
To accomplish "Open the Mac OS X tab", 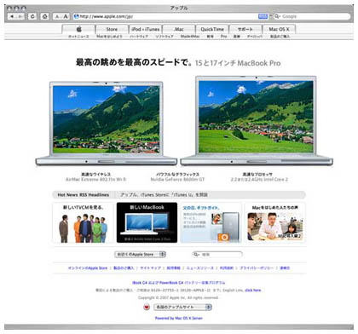I will (279, 29).
